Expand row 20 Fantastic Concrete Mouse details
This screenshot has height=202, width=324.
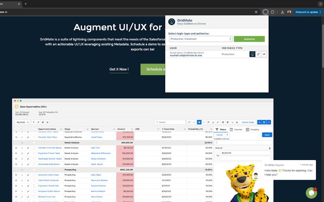coord(22,148)
